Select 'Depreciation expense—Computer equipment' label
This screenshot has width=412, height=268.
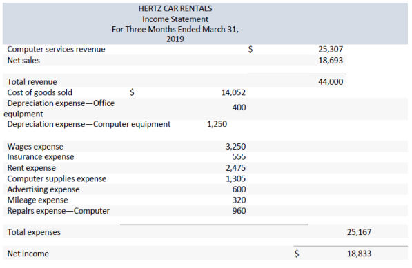click(x=89, y=124)
